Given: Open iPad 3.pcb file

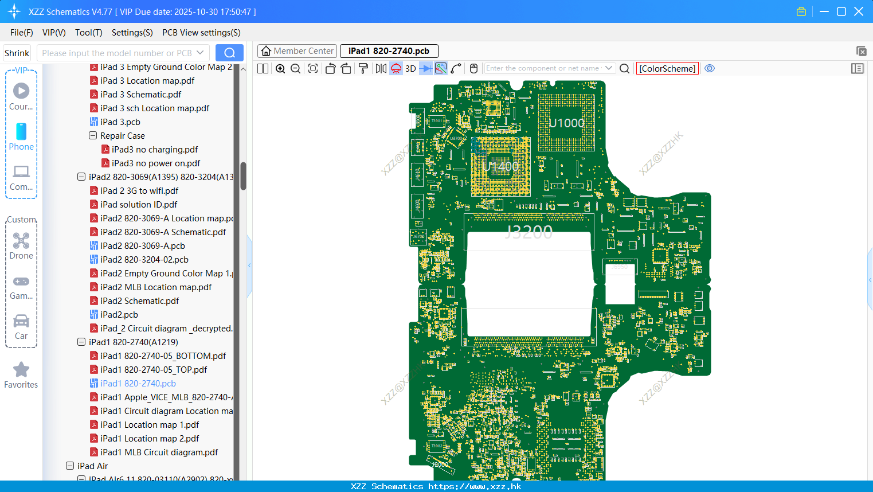Looking at the screenshot, I should tap(120, 122).
